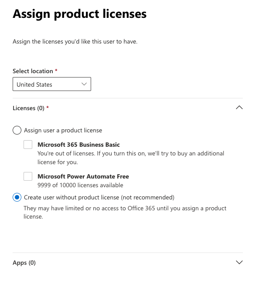Click the Microsoft Power Automate Free label

pos(83,176)
